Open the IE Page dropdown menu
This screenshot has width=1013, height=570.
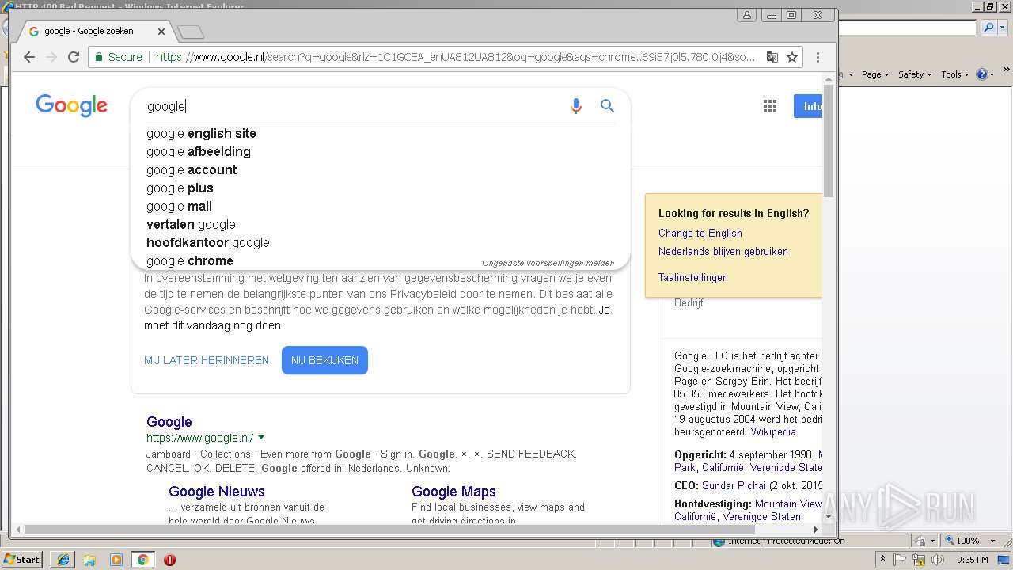875,74
